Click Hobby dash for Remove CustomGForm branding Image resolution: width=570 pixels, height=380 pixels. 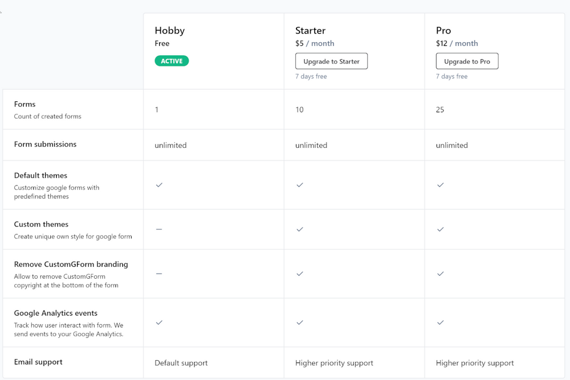click(x=159, y=274)
